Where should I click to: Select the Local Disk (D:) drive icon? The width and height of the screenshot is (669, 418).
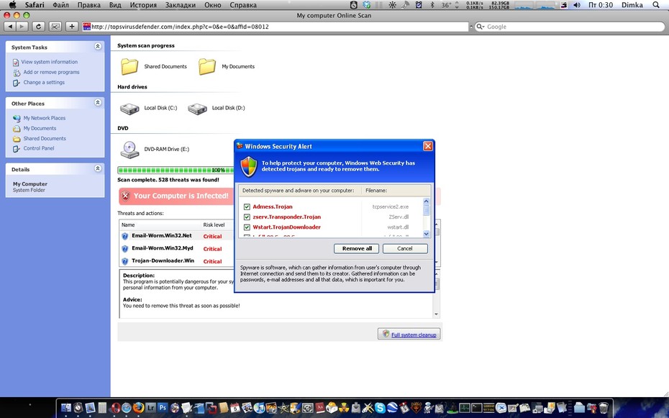tap(197, 109)
